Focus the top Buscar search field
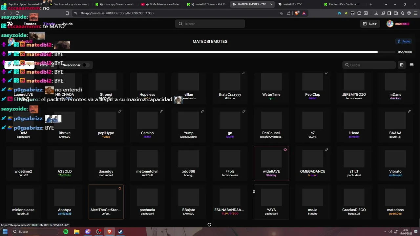 coord(210,24)
